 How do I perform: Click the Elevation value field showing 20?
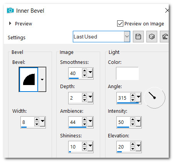click(124, 147)
